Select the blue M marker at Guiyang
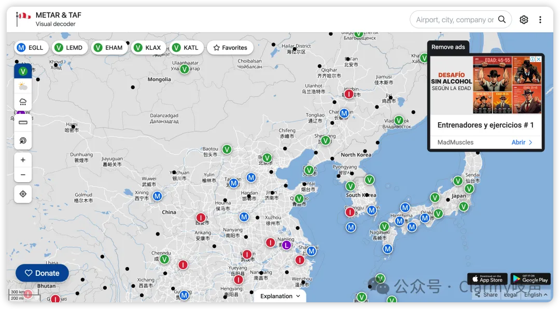 tap(184, 295)
